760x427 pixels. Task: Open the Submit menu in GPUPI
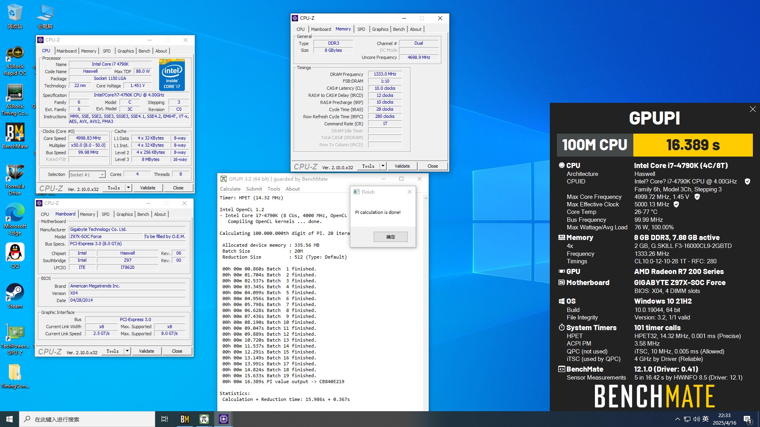point(254,189)
